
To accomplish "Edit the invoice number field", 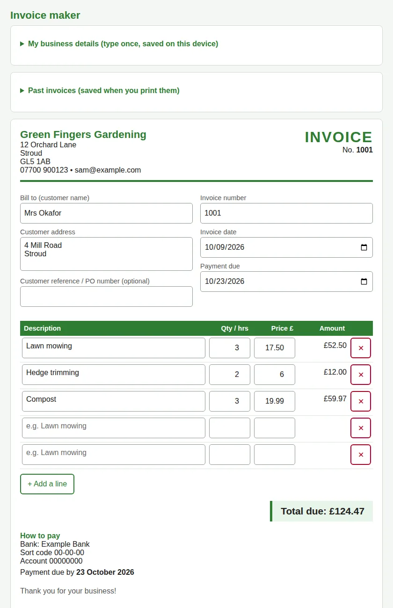I will [x=286, y=213].
